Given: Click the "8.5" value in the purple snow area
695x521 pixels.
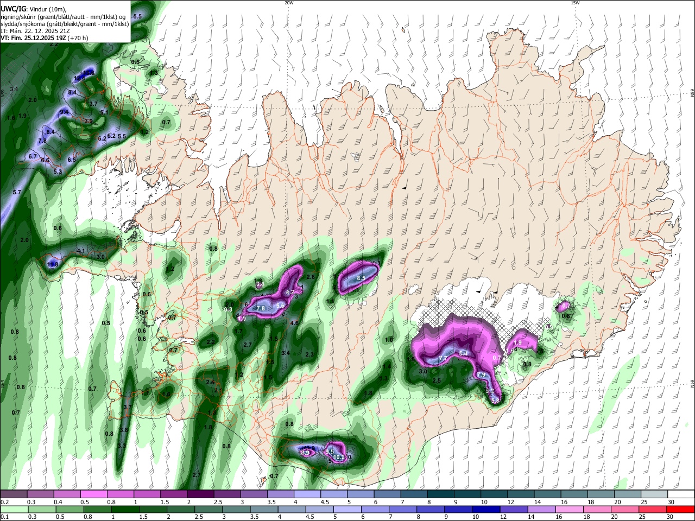Looking at the screenshot, I should [361, 278].
